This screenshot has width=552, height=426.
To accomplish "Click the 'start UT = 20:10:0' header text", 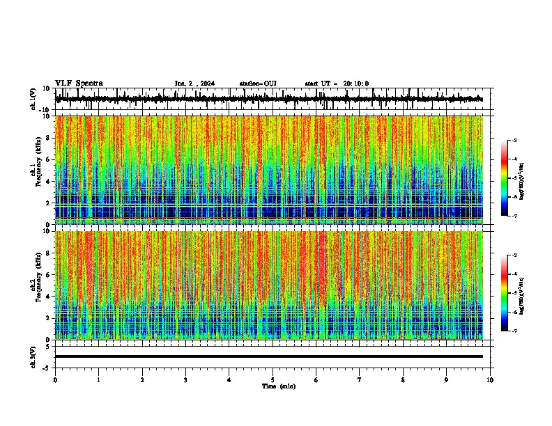I will point(337,84).
